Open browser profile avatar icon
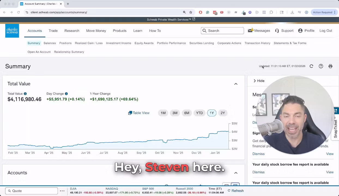This screenshot has height=196, width=339. point(306,12)
